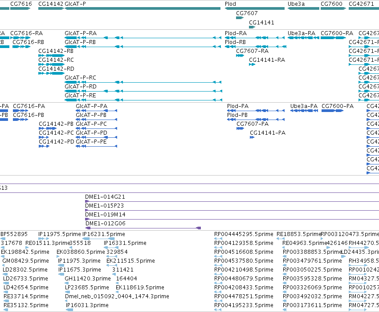
Task: Click EST GH11420.3prime
Action: click(x=66, y=283)
